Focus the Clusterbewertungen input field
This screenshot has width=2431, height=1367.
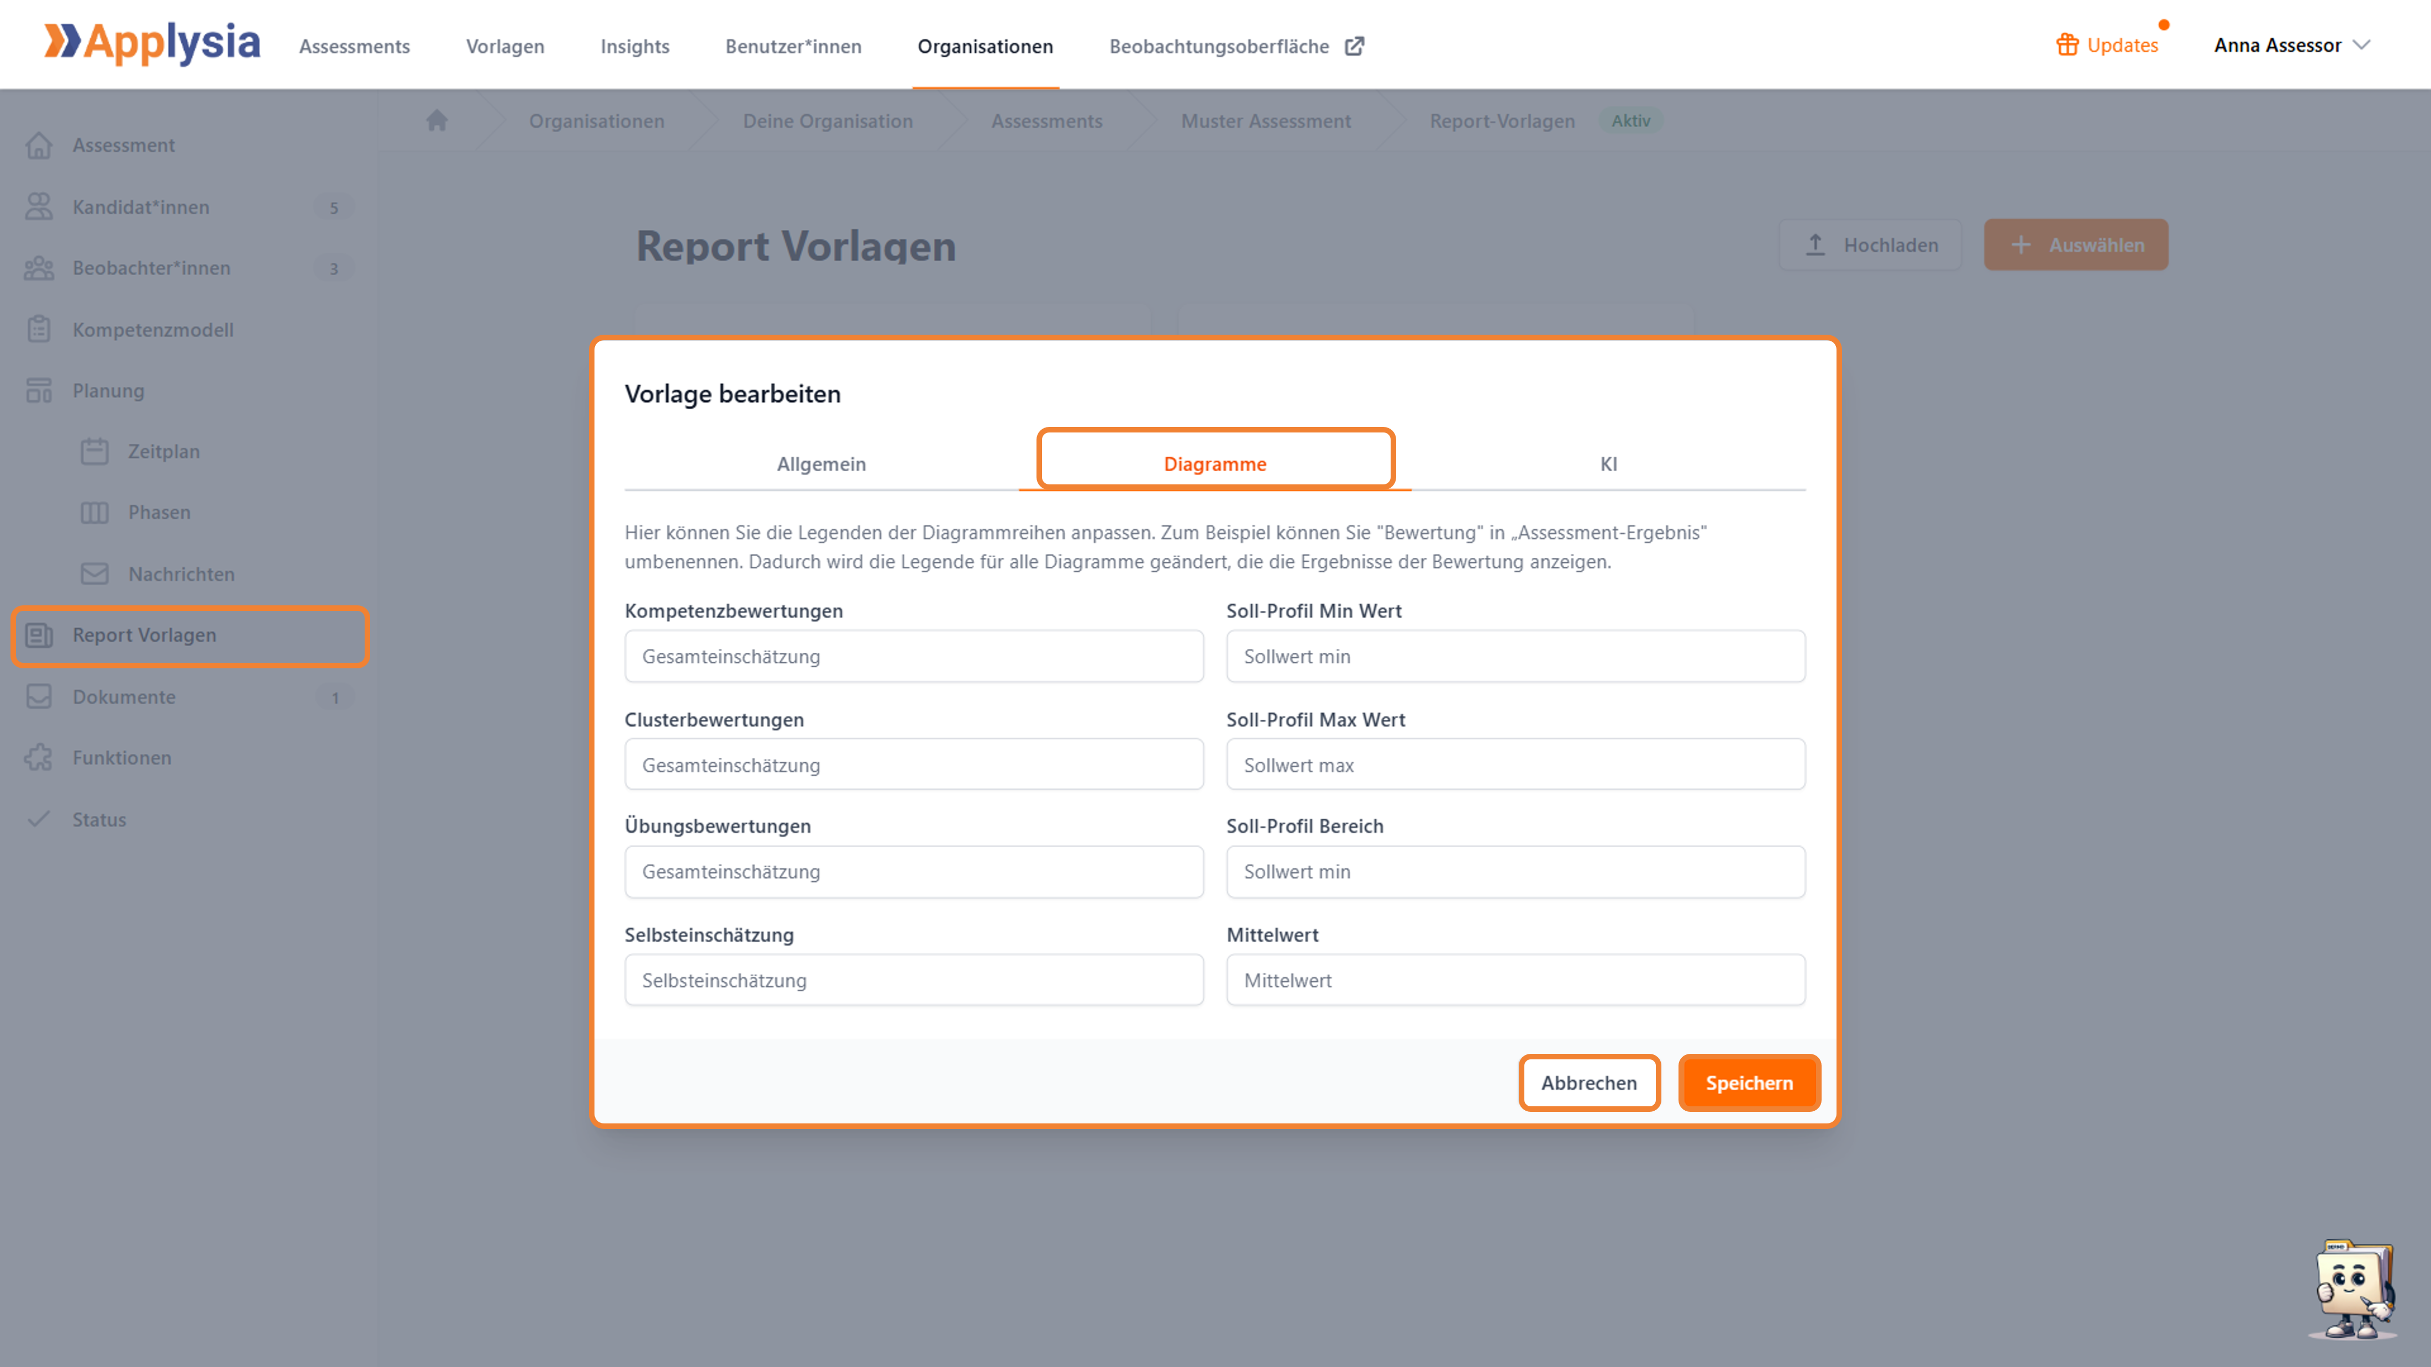913,764
